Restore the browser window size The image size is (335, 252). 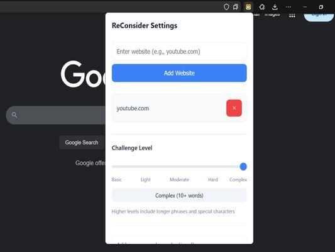[x=321, y=7]
